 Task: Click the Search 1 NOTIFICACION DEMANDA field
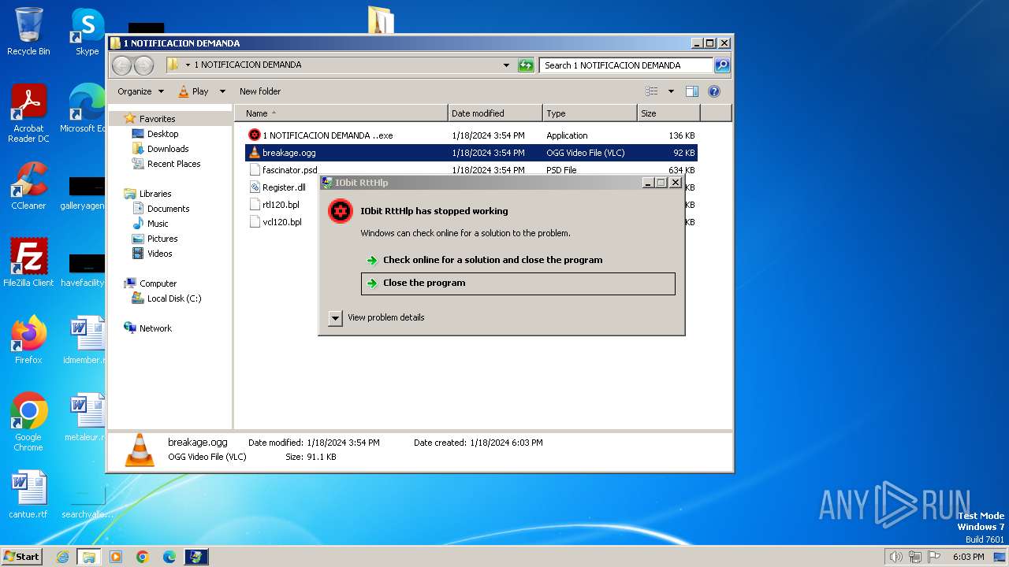[626, 65]
